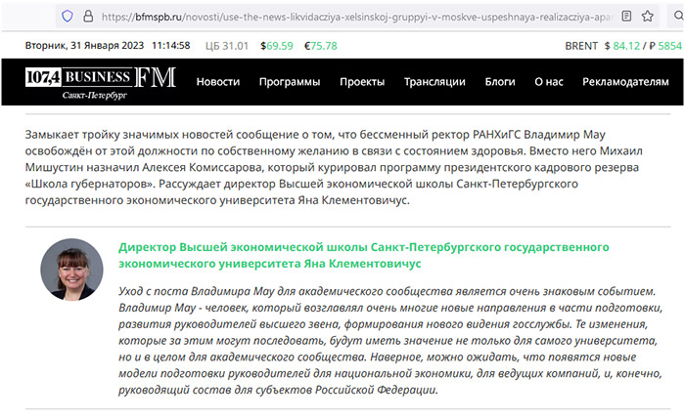Click the shield tracking protection icon
This screenshot has height=420, width=685.
tap(68, 17)
